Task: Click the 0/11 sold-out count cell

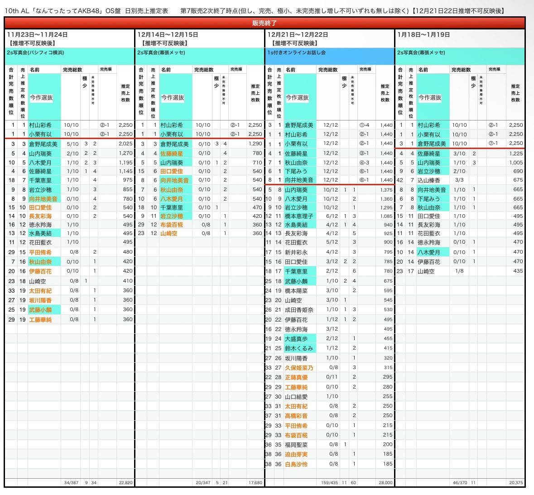Action: click(x=332, y=377)
